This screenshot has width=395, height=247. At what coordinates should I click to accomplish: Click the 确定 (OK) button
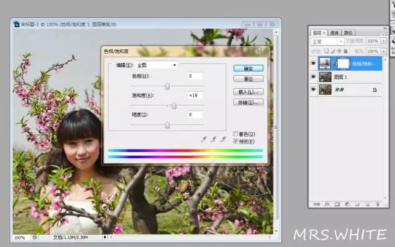tap(248, 68)
